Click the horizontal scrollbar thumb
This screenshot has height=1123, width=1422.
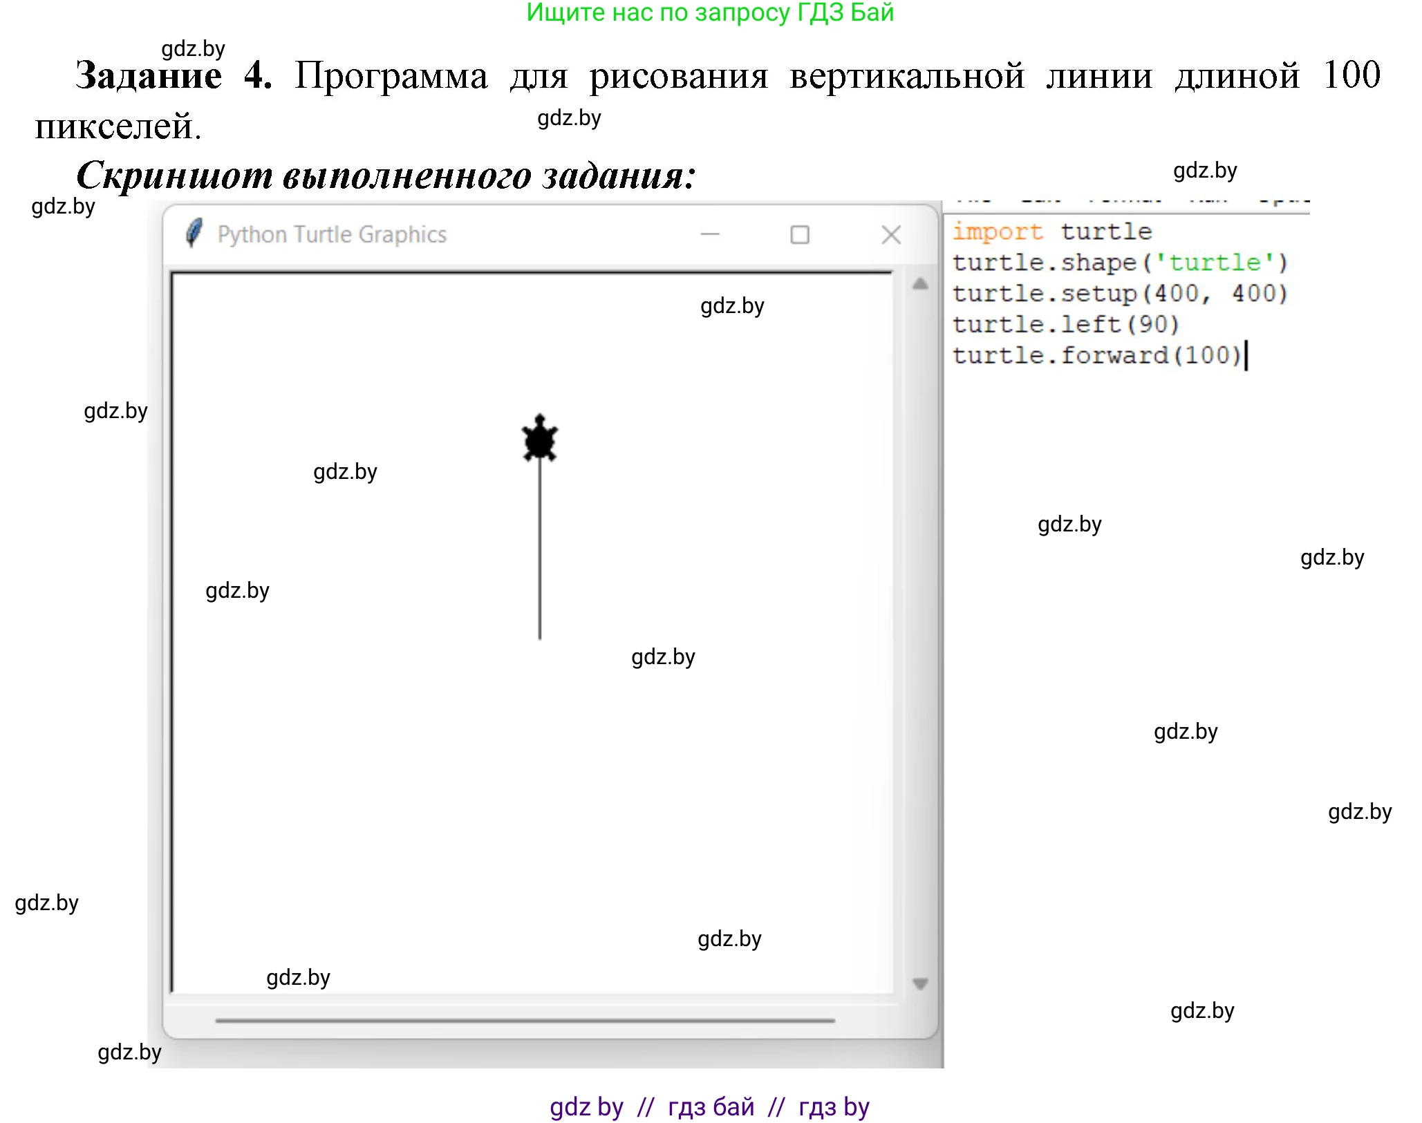(525, 1020)
